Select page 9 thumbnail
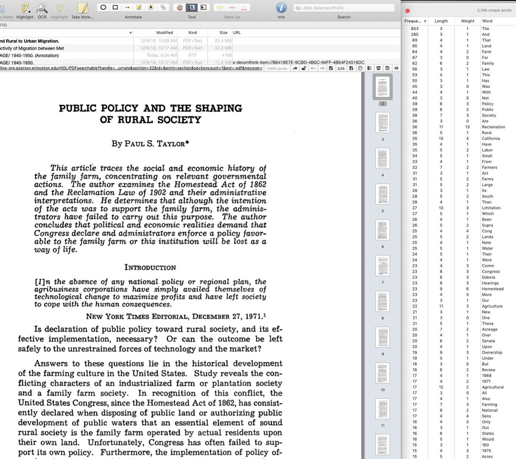This screenshot has height=459, width=516. click(x=382, y=337)
